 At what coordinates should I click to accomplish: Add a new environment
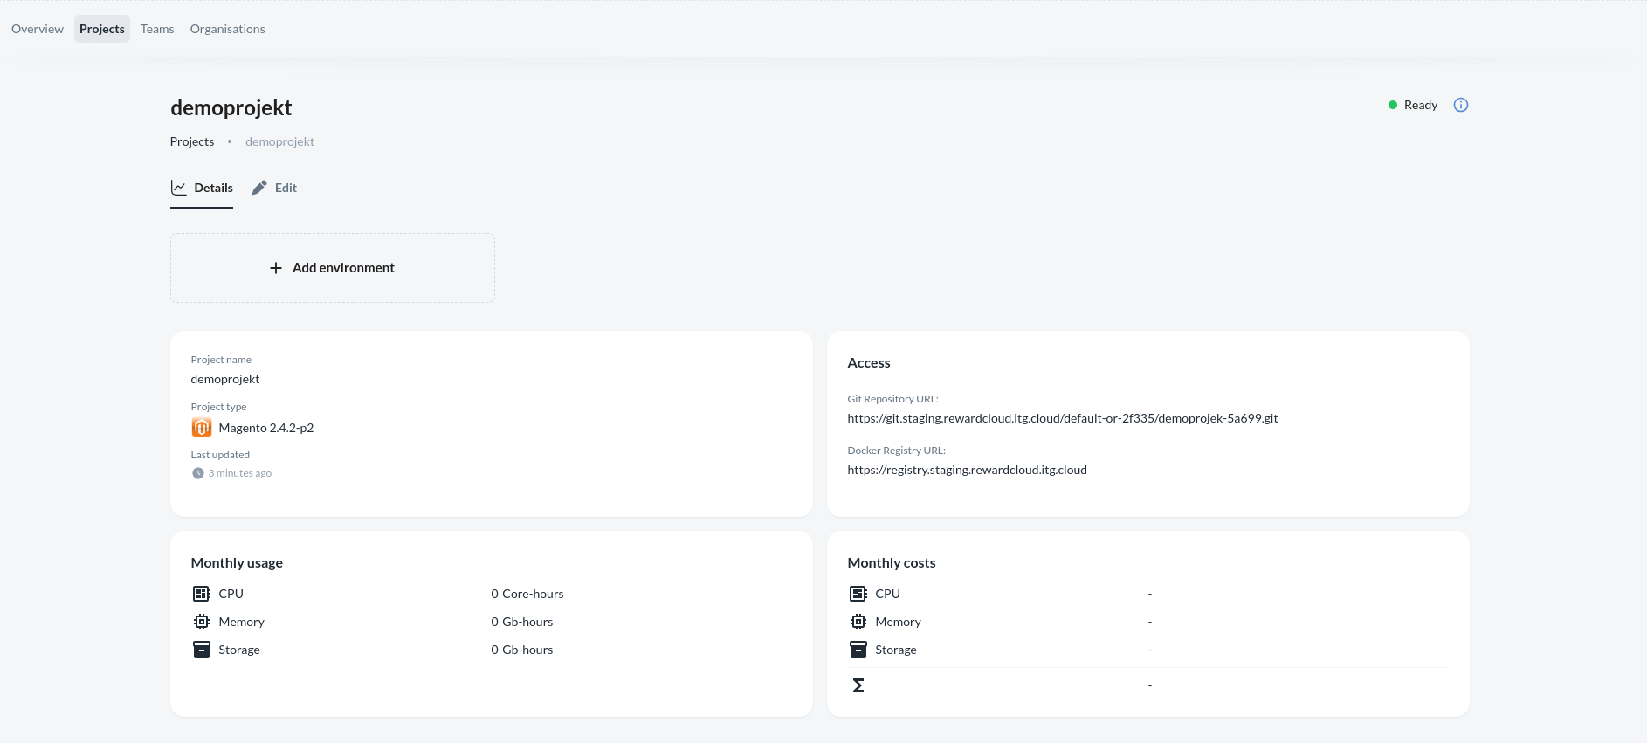pyautogui.click(x=333, y=268)
